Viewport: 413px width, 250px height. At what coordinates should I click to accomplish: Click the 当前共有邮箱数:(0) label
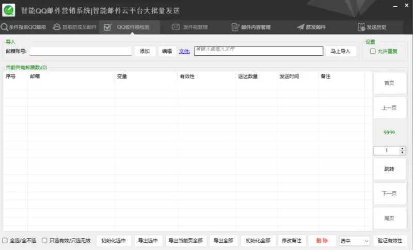click(26, 68)
